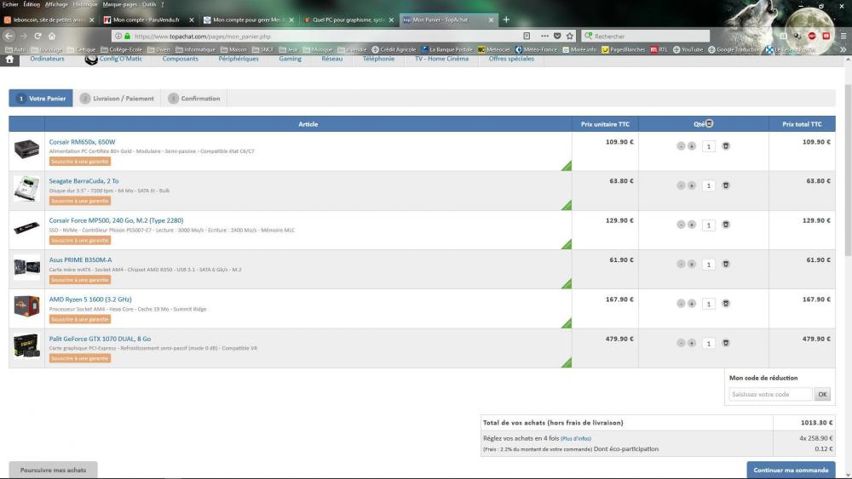Image resolution: width=852 pixels, height=479 pixels.
Task: Go to the TopAchat home icon
Action: click(10, 60)
